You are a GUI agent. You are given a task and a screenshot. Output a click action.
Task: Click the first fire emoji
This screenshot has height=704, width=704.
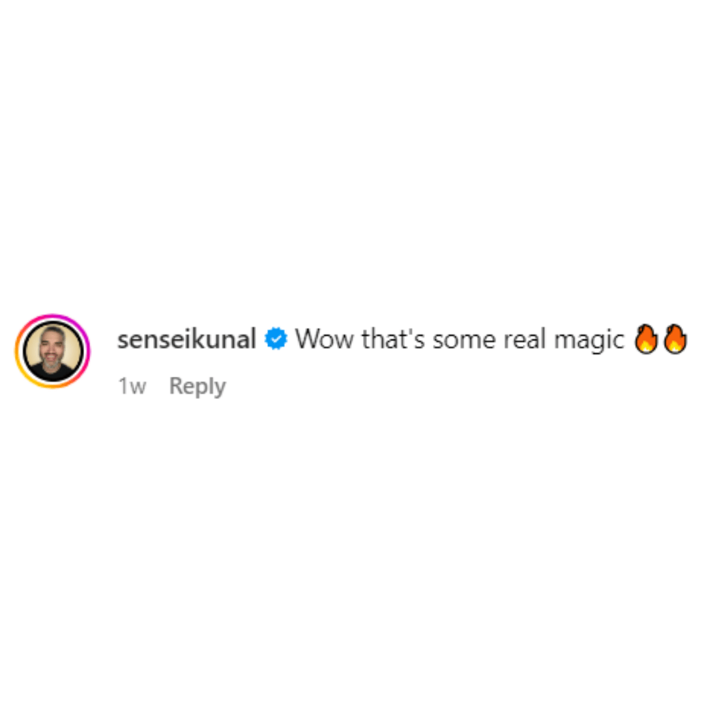coord(645,339)
